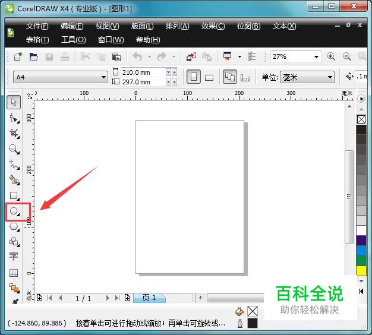Open the 文件(F) menu
The width and height of the screenshot is (372, 335).
tap(37, 26)
